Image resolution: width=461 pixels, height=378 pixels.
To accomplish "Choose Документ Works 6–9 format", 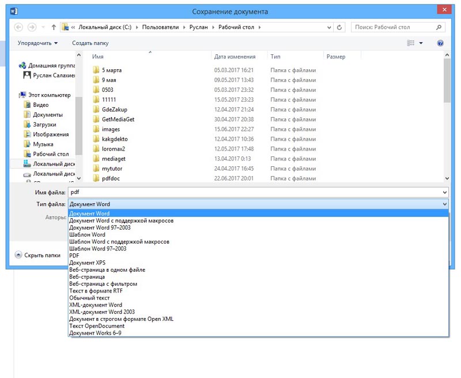I will (258, 333).
